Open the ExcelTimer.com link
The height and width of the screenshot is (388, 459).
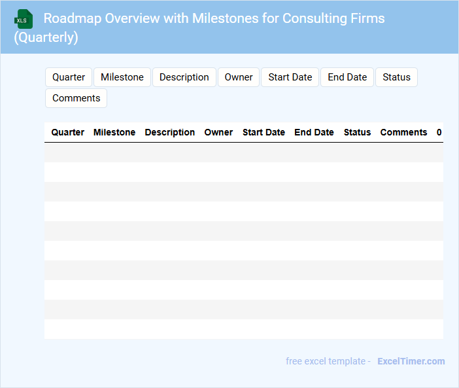click(411, 361)
